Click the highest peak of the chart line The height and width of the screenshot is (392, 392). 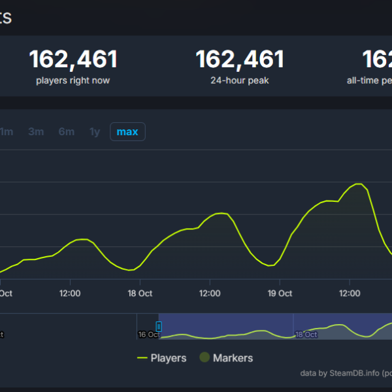pos(357,184)
